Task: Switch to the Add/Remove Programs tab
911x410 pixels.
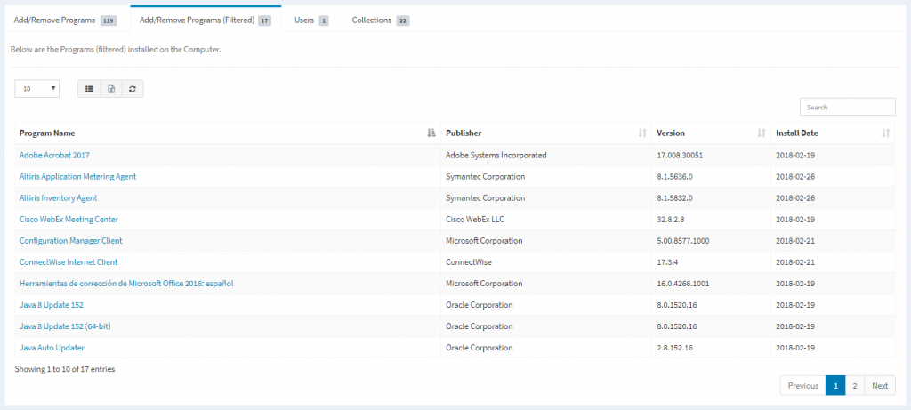Action: point(65,20)
